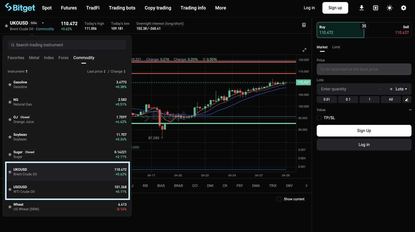Viewport: 415px width, 232px height.
Task: Click the Sign Up button in the order panel
Action: pos(364,131)
